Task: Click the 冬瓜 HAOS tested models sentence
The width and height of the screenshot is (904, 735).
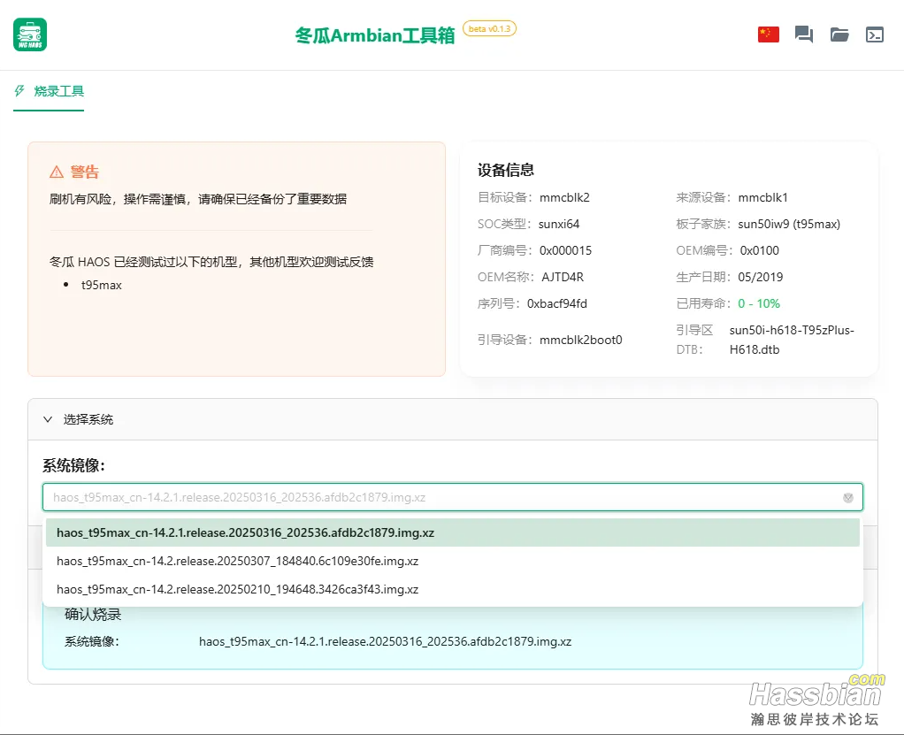Action: [211, 263]
